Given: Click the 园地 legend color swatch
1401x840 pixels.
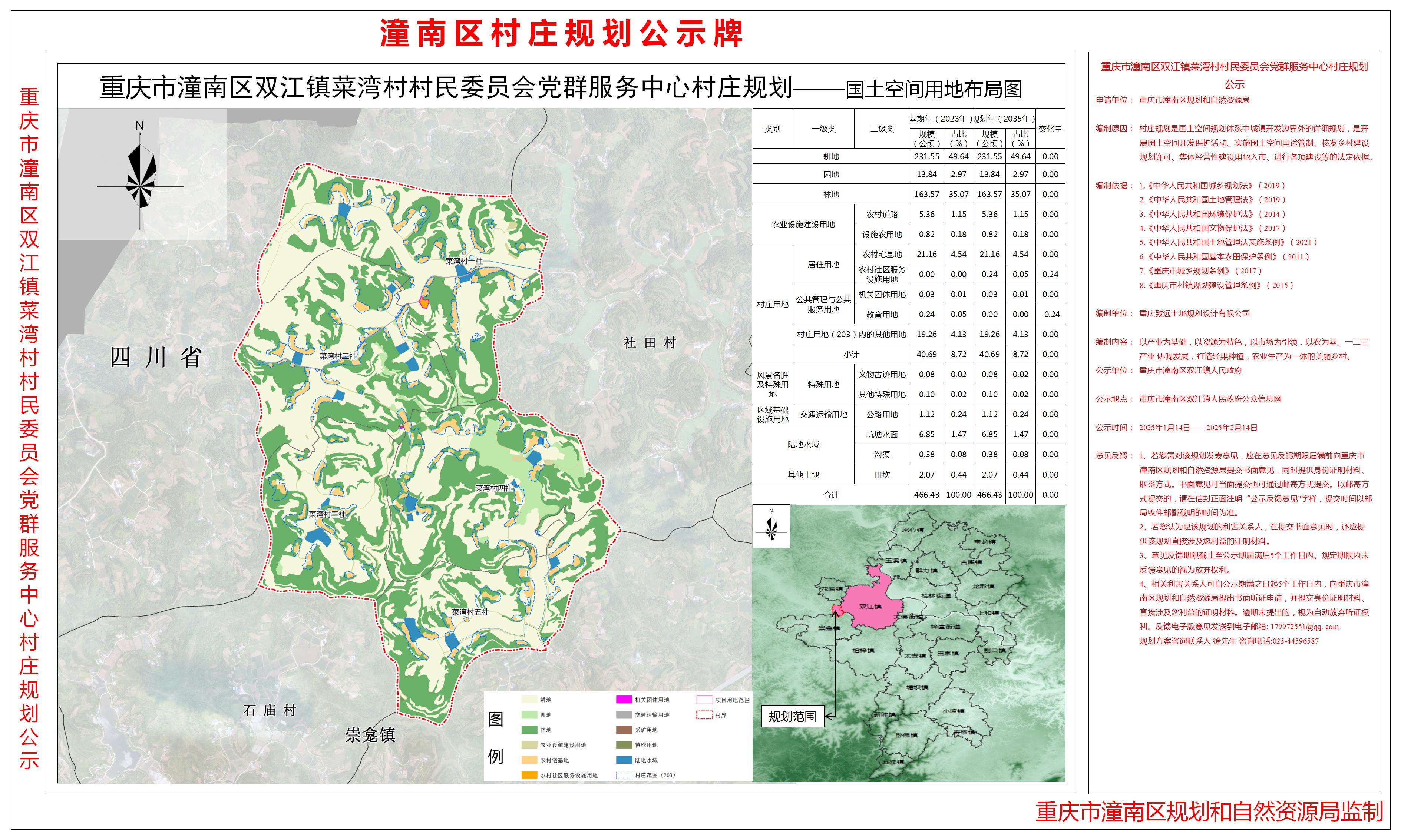Looking at the screenshot, I should coord(529,715).
